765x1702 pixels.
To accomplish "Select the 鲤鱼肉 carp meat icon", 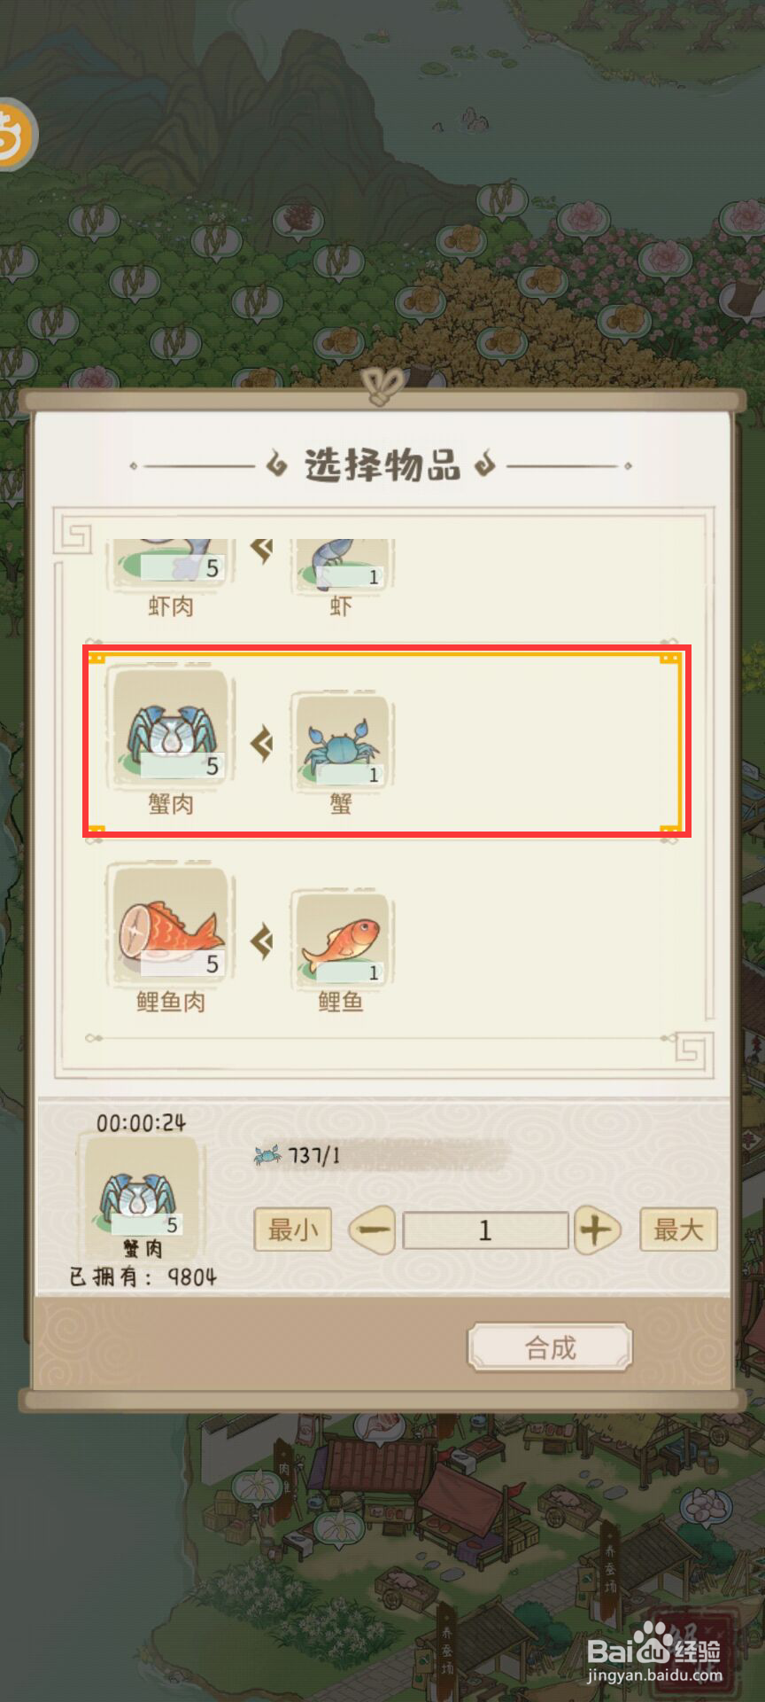I will pos(171,925).
